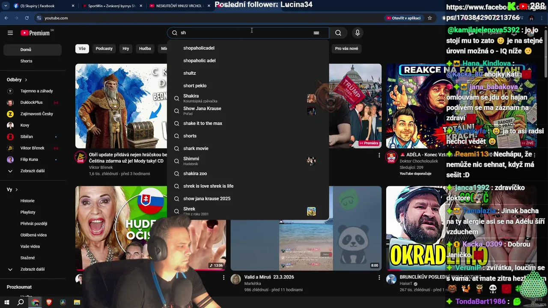Choose suggestion shake it to the max
The height and width of the screenshot is (308, 548).
click(x=248, y=123)
